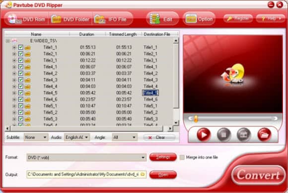Edit the highlighted Title4_5 destination name

[x=150, y=93]
